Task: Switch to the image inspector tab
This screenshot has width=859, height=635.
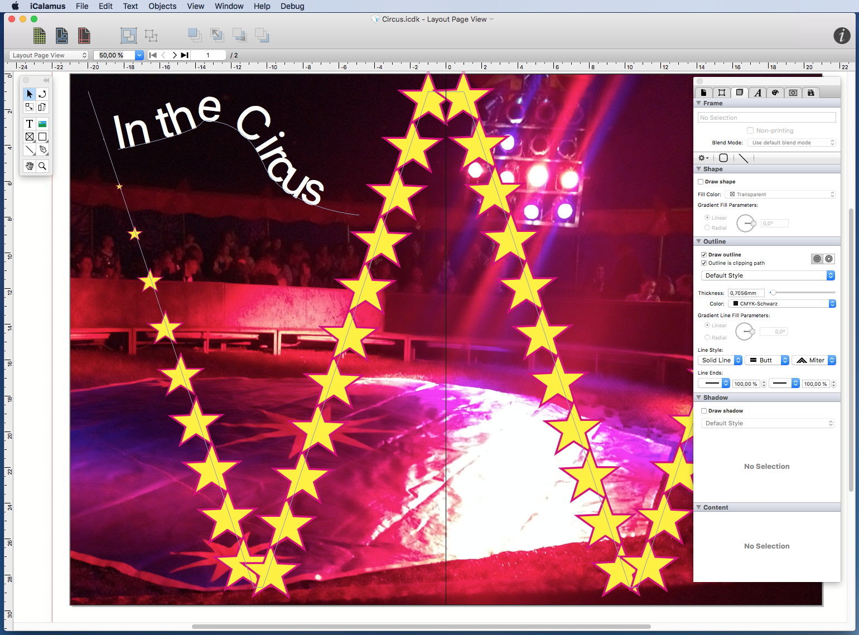Action: click(811, 93)
